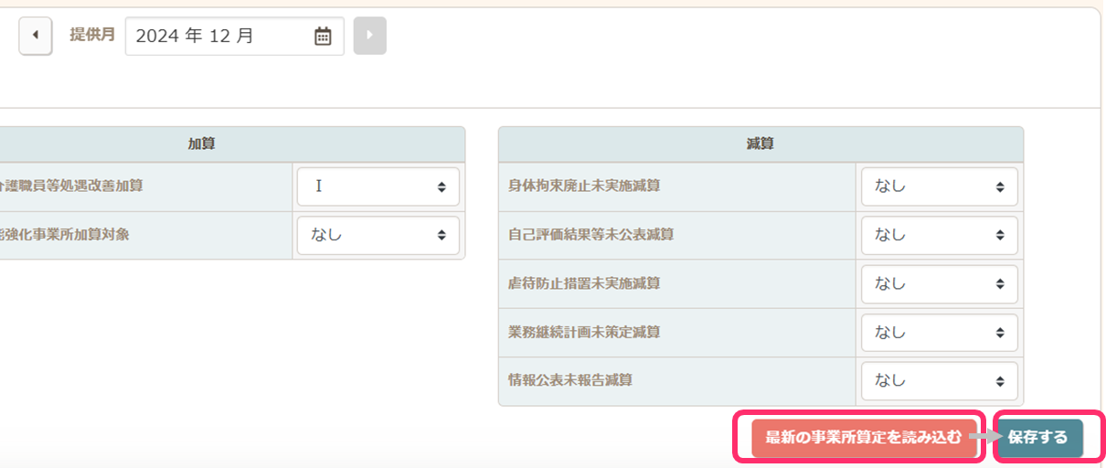Click the 減算 table header
The width and height of the screenshot is (1106, 468).
click(760, 144)
